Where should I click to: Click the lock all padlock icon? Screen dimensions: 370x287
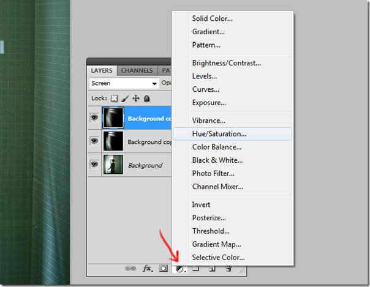[x=148, y=98]
